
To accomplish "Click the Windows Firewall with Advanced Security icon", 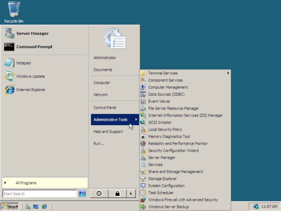I will pyautogui.click(x=143, y=200).
